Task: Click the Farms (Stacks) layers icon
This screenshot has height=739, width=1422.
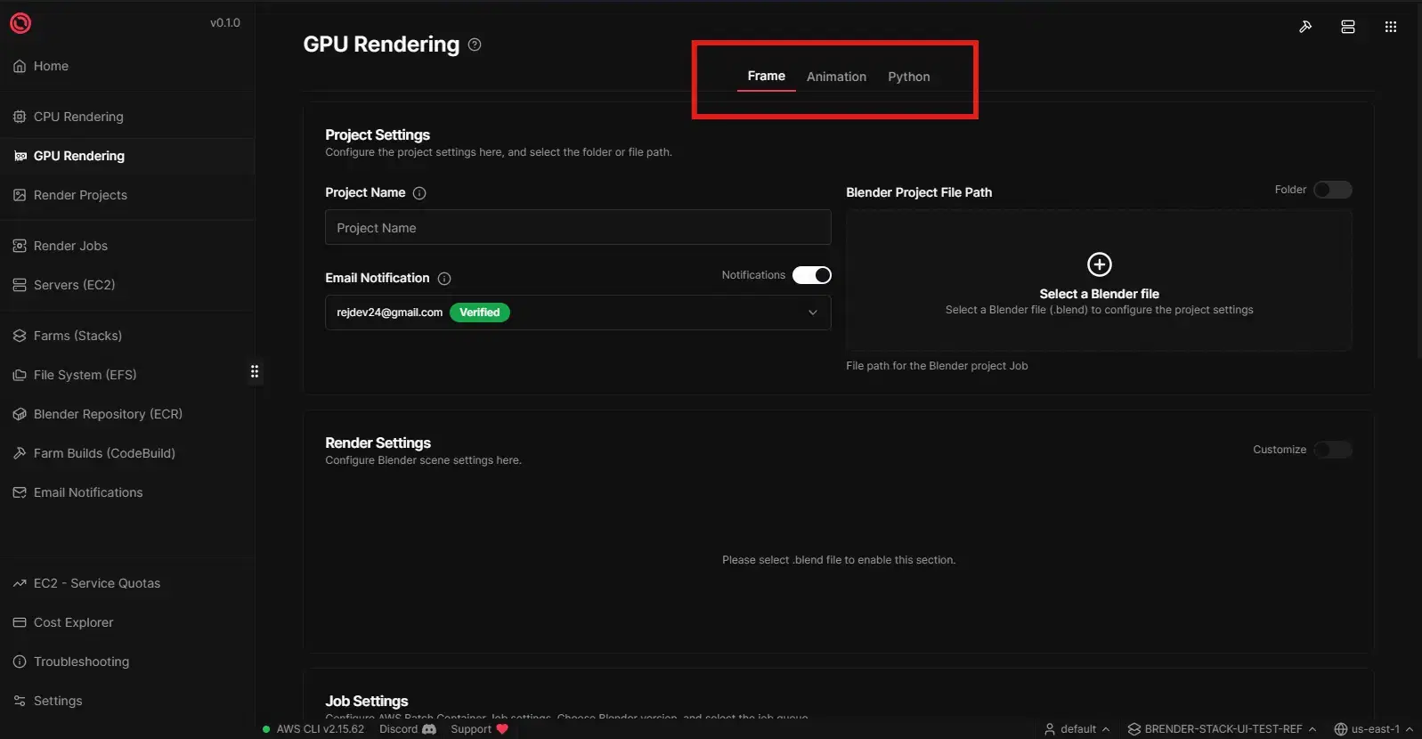Action: (20, 336)
